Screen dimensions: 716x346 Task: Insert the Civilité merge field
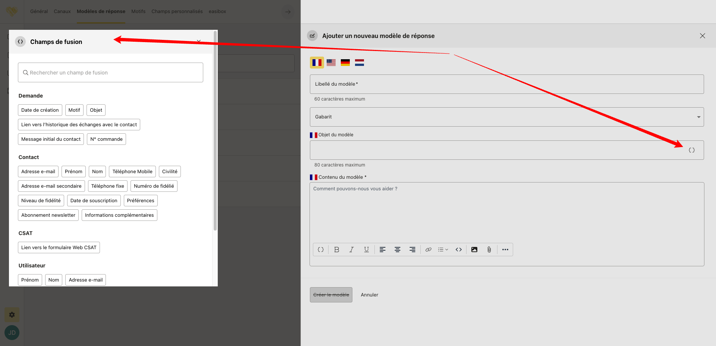click(x=170, y=171)
